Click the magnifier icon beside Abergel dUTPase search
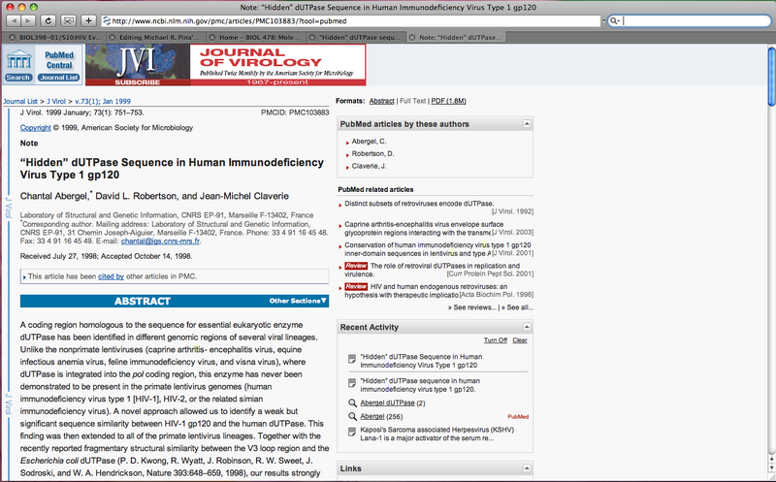This screenshot has height=482, width=776. click(352, 402)
